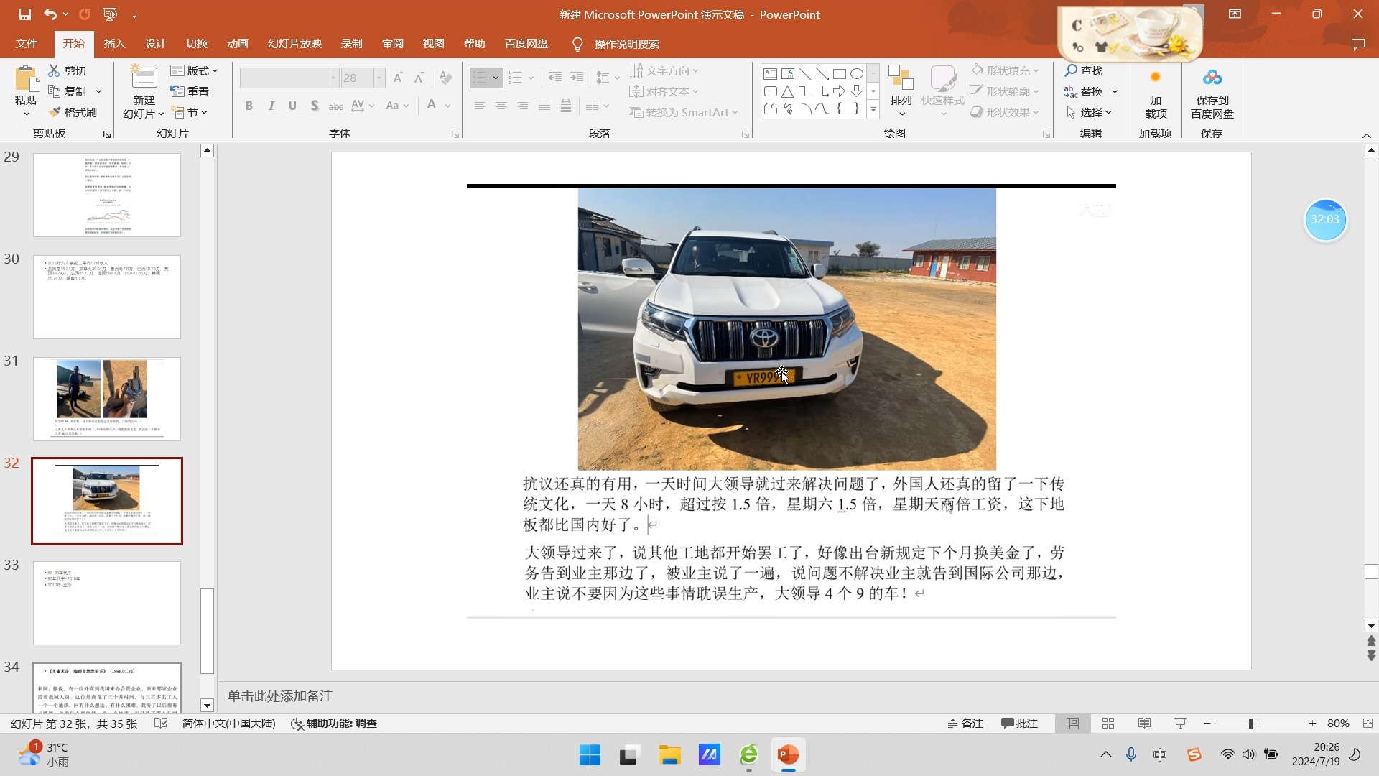Click the notes field below slide

[790, 696]
